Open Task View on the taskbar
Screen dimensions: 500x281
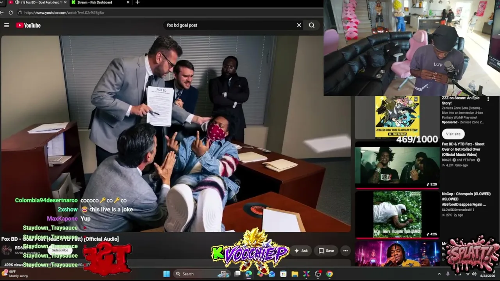click(x=237, y=274)
